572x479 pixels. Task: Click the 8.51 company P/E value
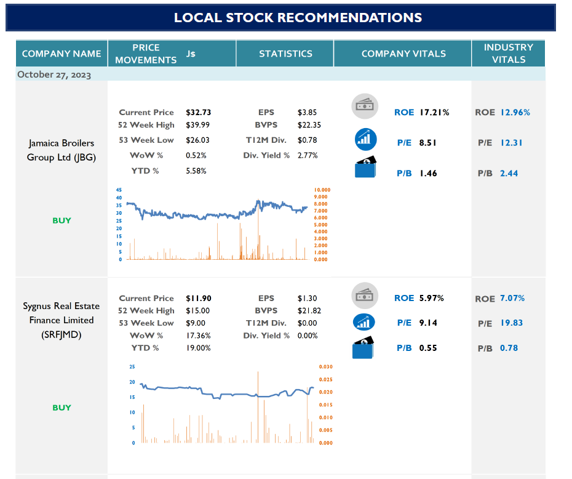(427, 143)
